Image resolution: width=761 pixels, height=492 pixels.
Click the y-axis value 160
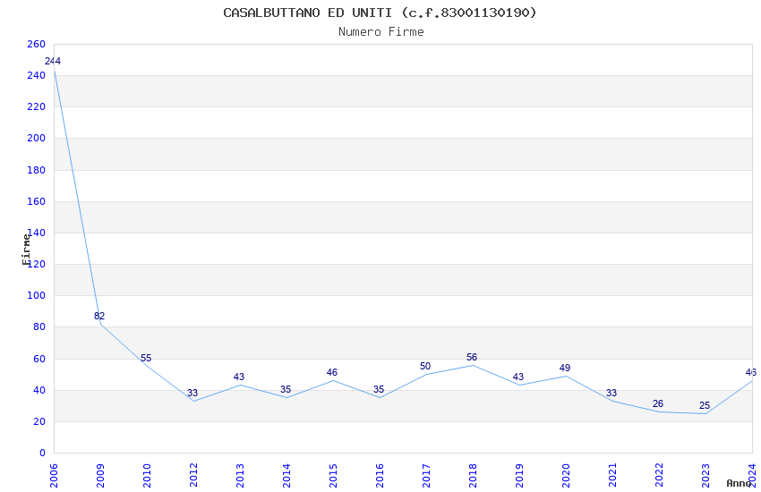[37, 201]
